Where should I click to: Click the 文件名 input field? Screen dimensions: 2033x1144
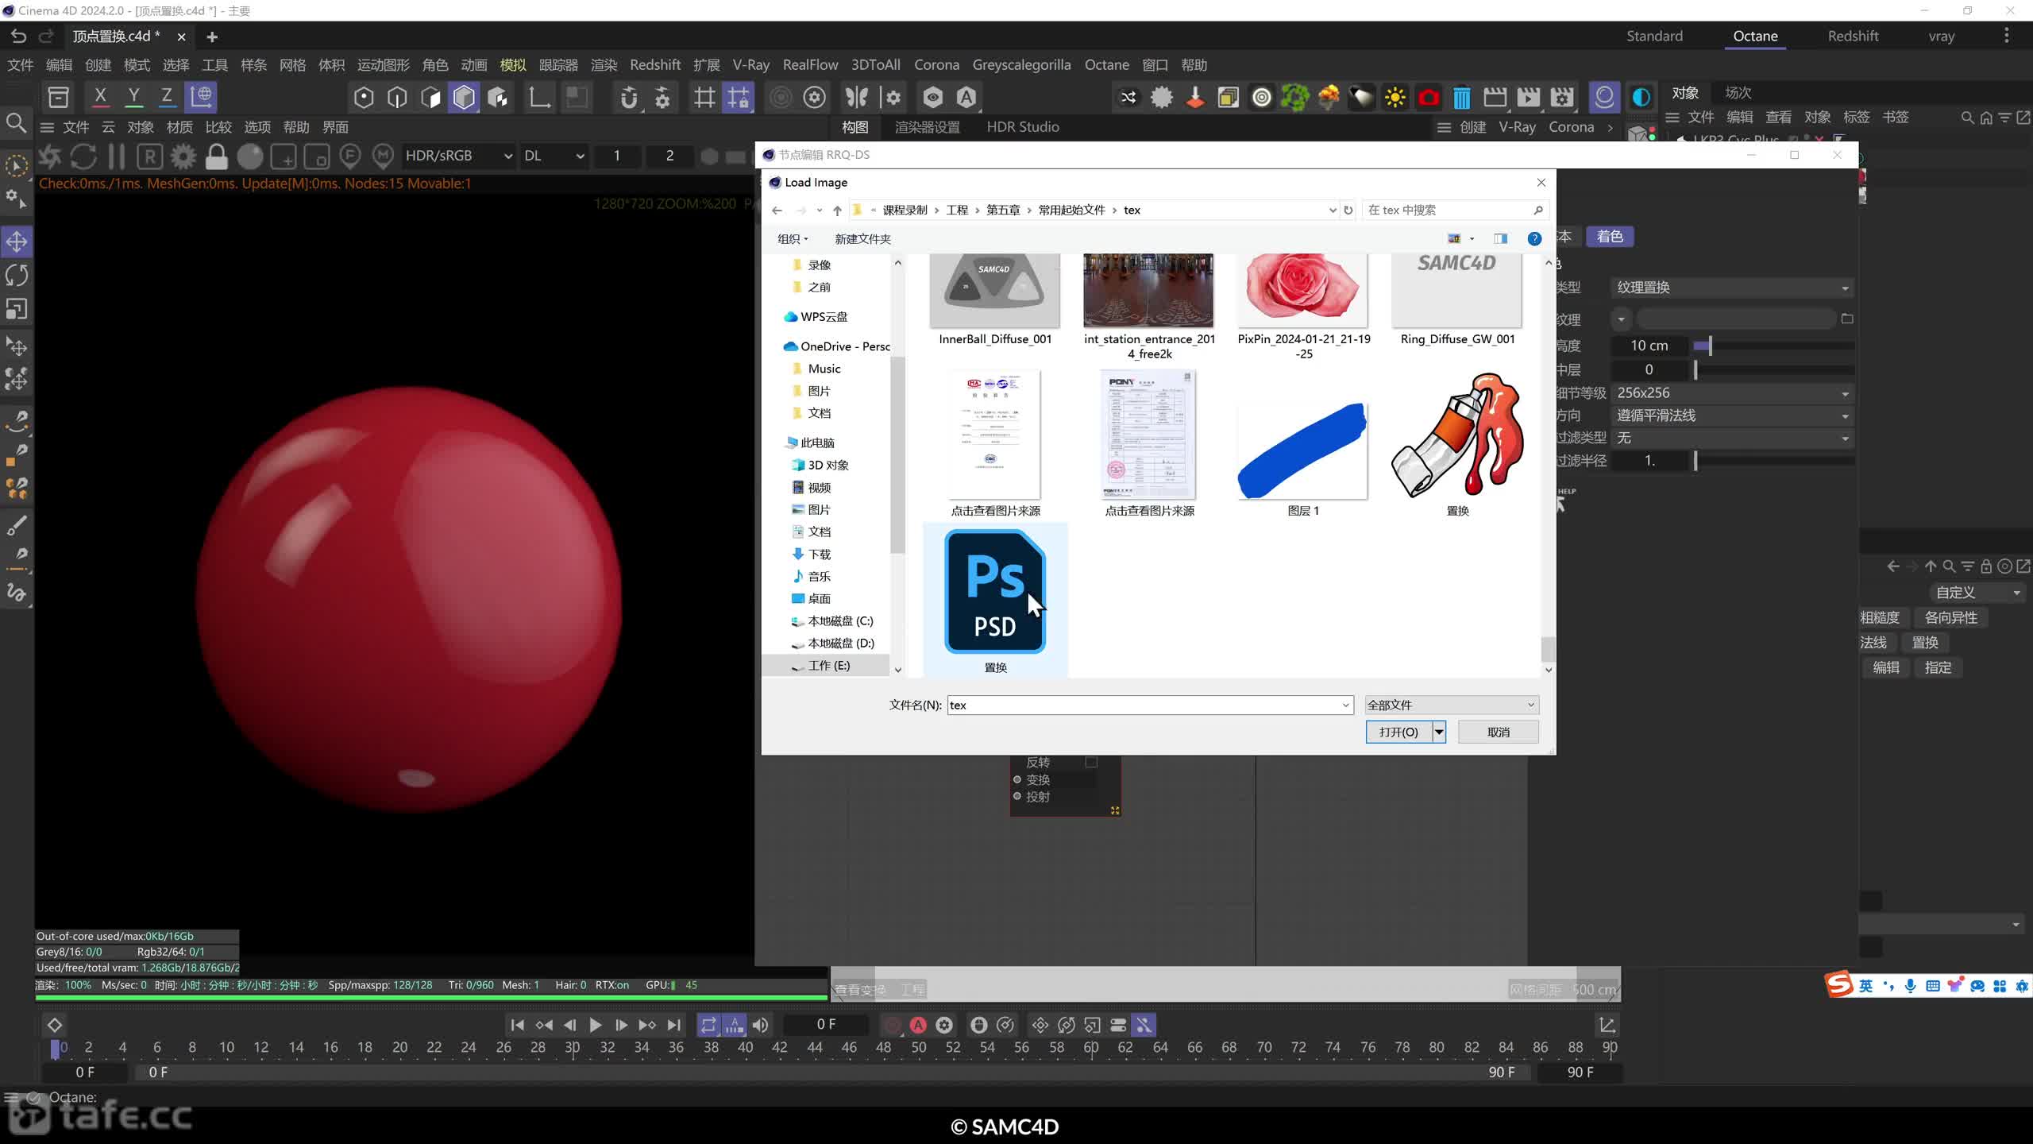pos(1149,705)
